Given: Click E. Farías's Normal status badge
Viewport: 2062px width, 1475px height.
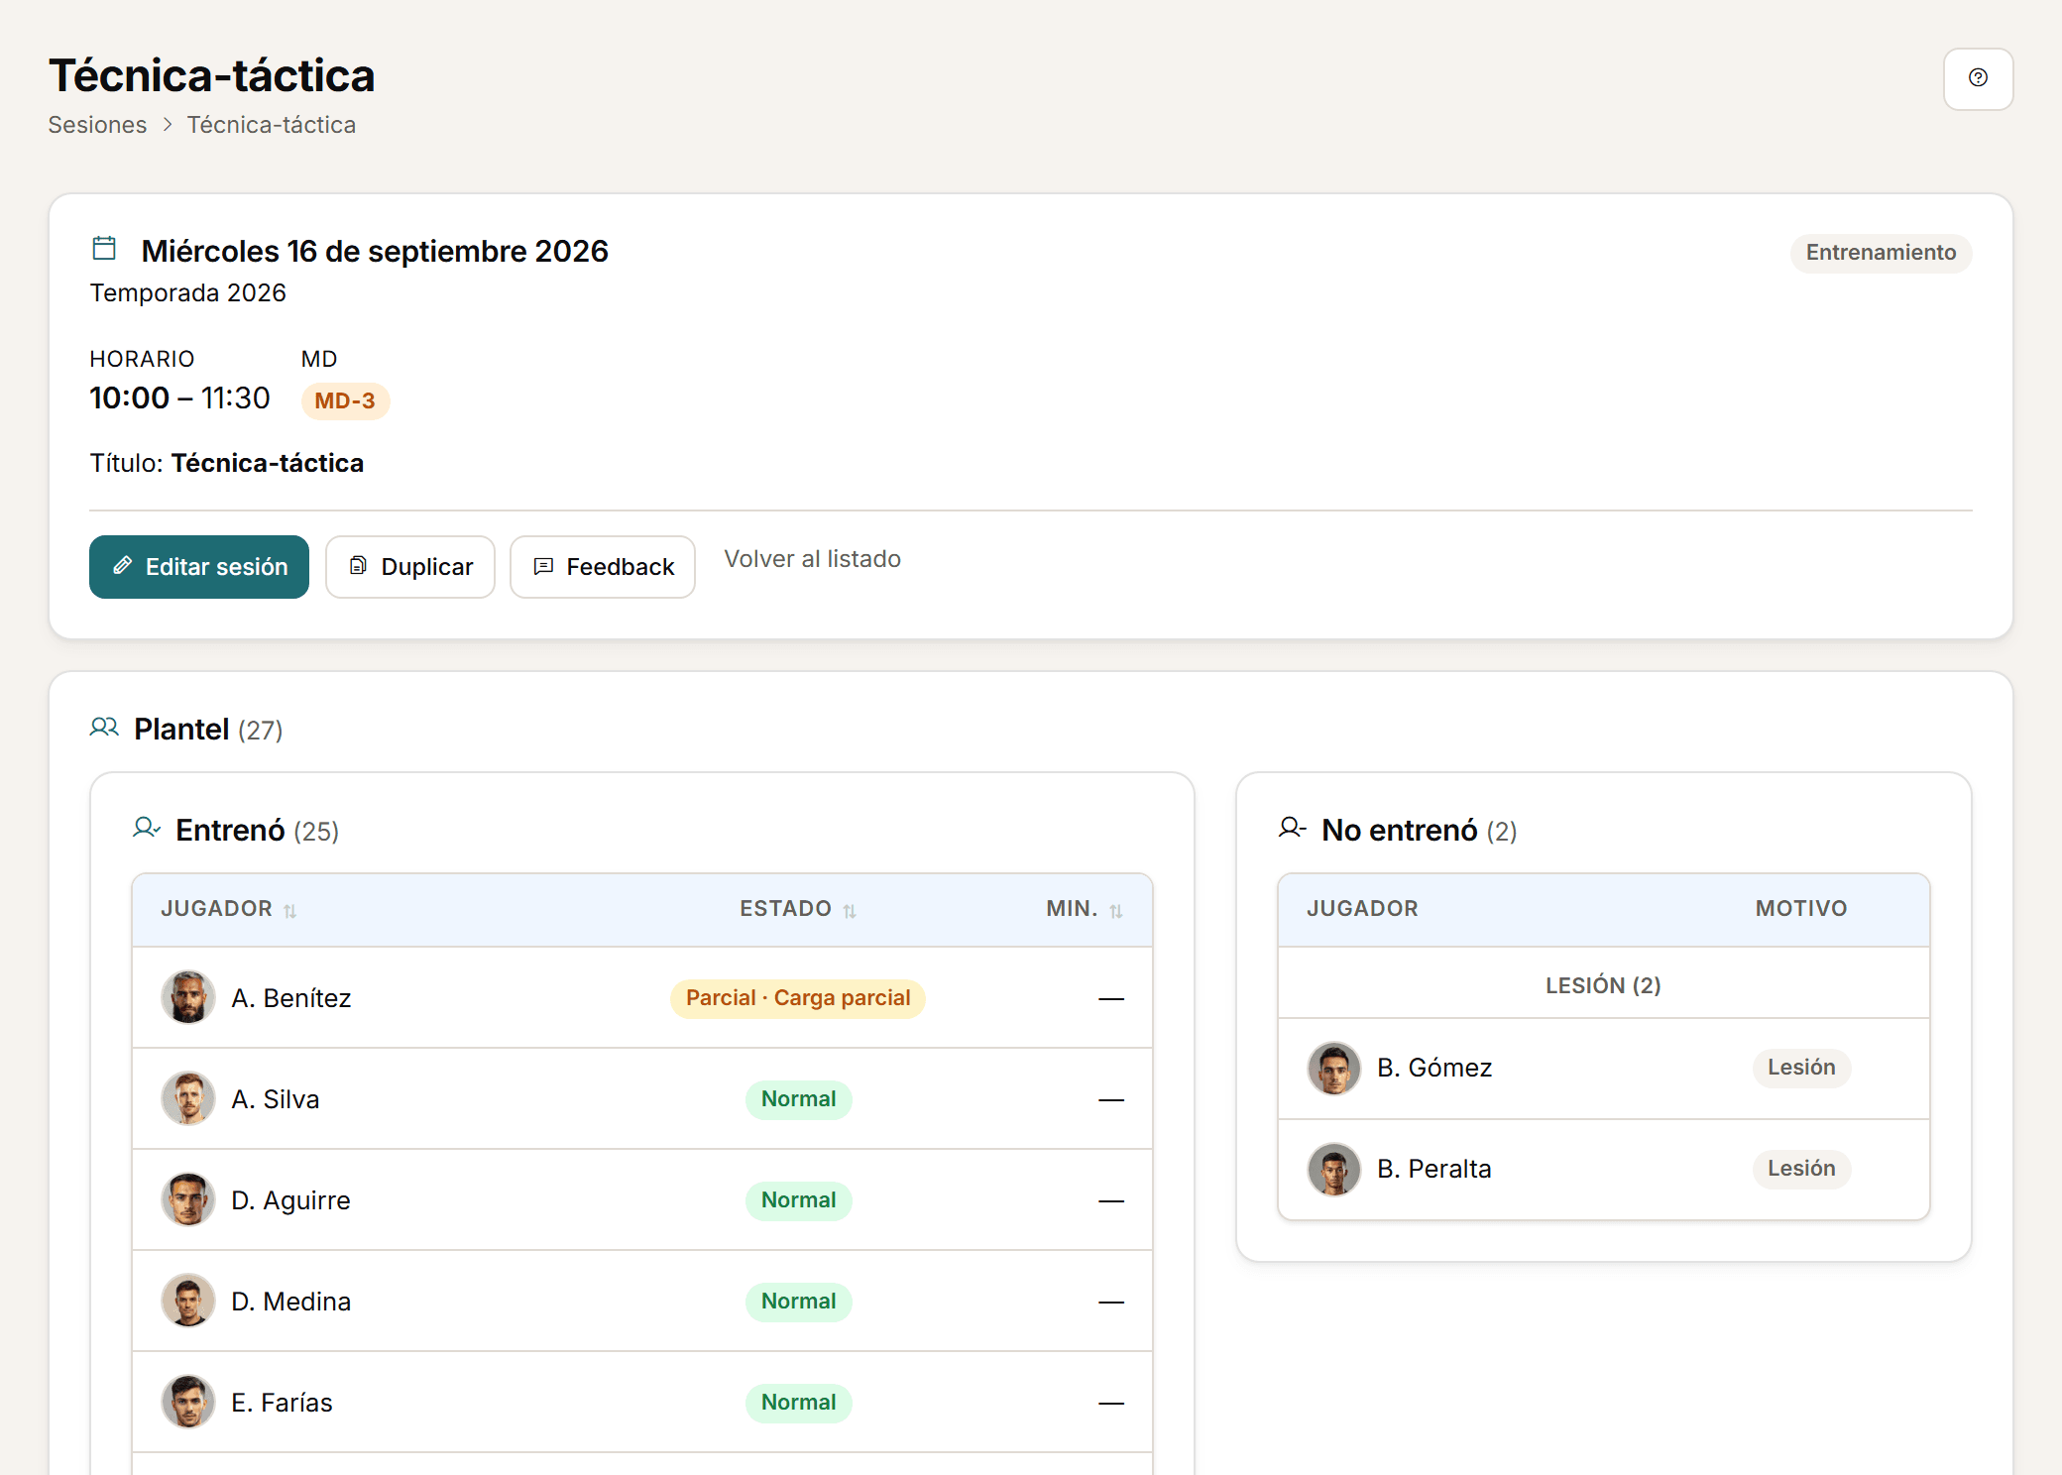Looking at the screenshot, I should pyautogui.click(x=798, y=1403).
